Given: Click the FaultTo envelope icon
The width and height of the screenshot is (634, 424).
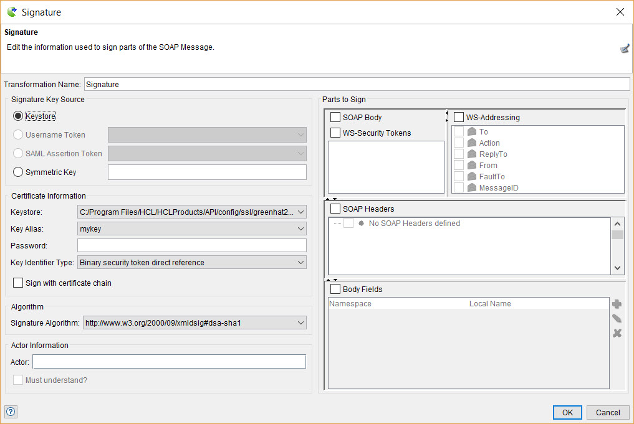Looking at the screenshot, I should pos(472,176).
